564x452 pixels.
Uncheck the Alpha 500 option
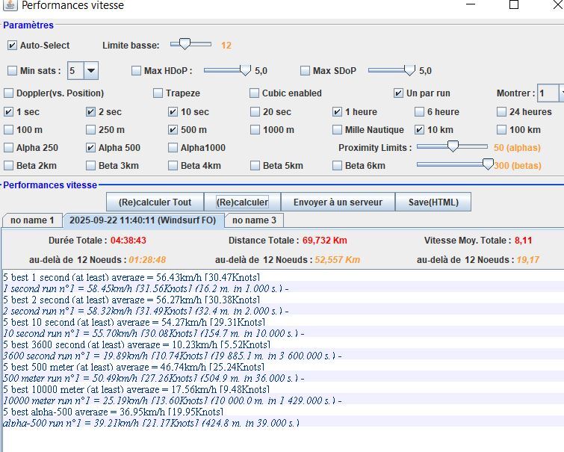90,148
